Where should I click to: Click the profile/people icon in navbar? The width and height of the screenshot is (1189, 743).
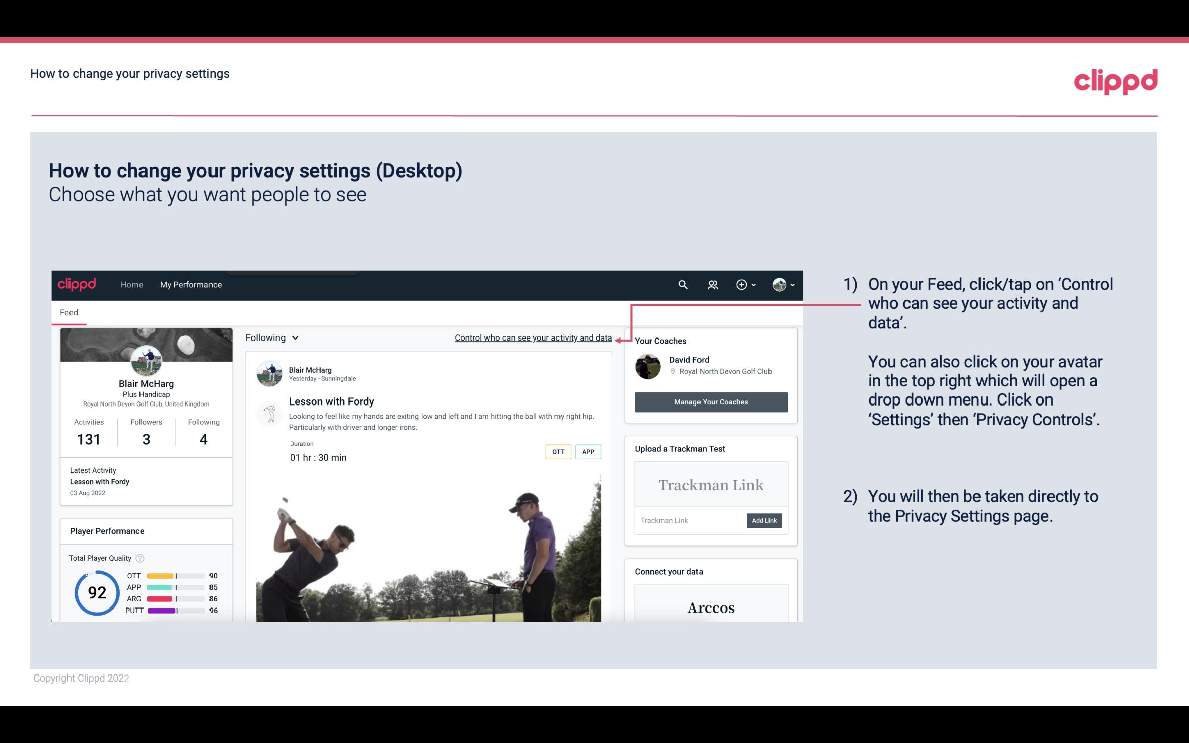[x=712, y=284]
